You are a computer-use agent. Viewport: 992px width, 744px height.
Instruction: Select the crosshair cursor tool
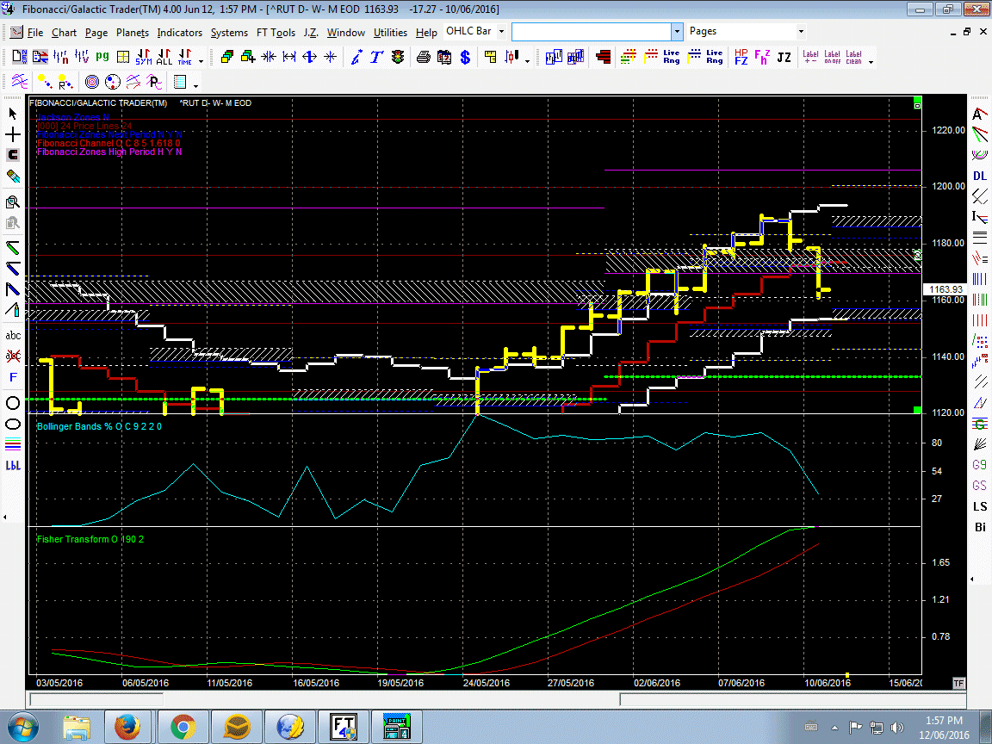pos(13,134)
